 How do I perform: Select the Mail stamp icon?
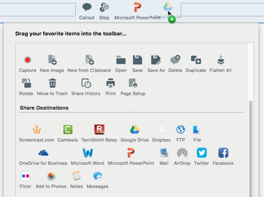164,153
